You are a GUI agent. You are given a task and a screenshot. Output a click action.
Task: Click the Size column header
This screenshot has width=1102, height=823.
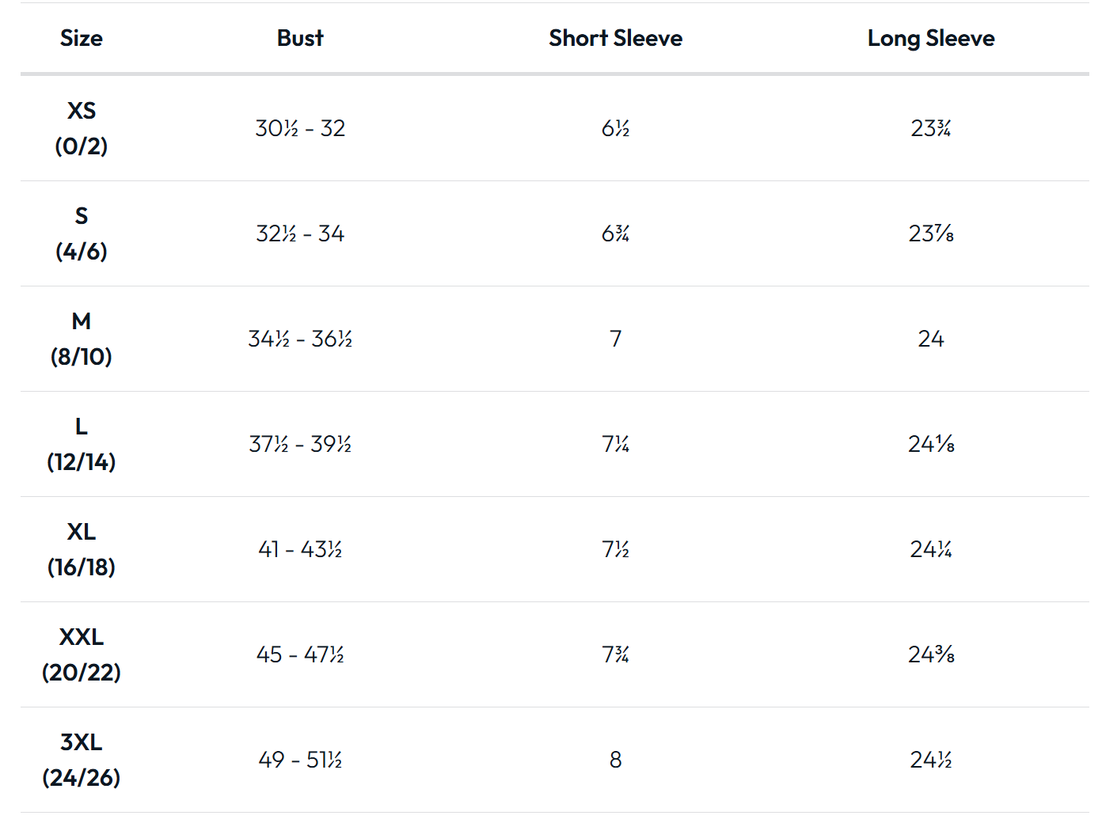pyautogui.click(x=82, y=38)
